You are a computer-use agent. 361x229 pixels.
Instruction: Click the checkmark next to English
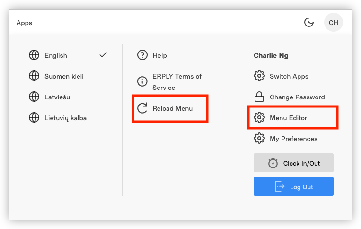pyautogui.click(x=103, y=55)
